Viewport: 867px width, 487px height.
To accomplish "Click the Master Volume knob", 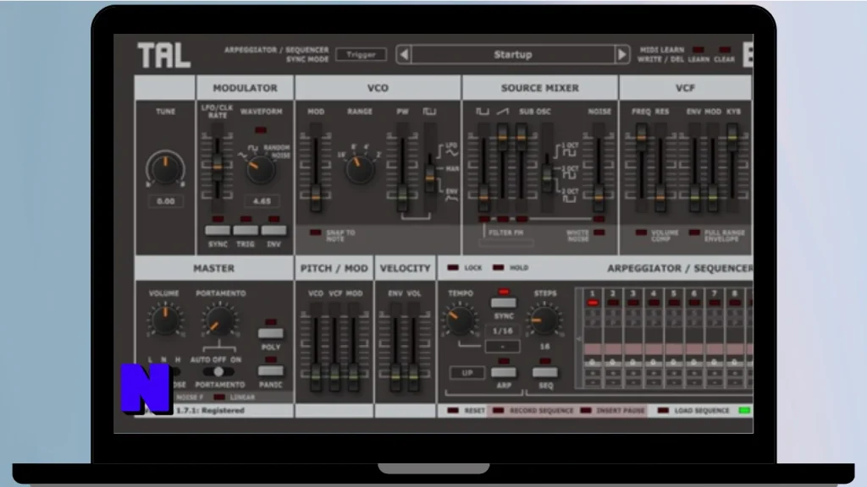I will point(165,320).
